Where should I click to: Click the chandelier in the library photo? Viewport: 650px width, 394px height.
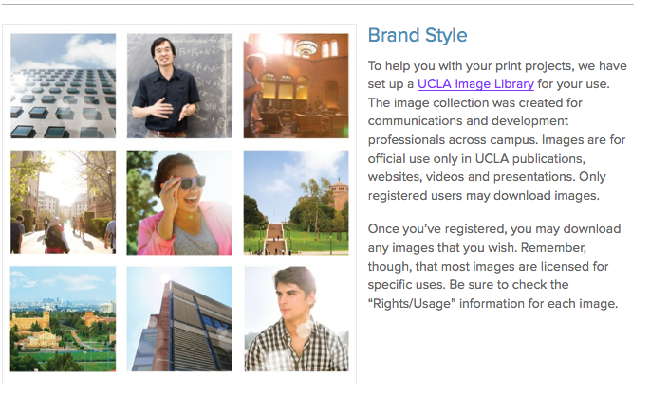306,47
